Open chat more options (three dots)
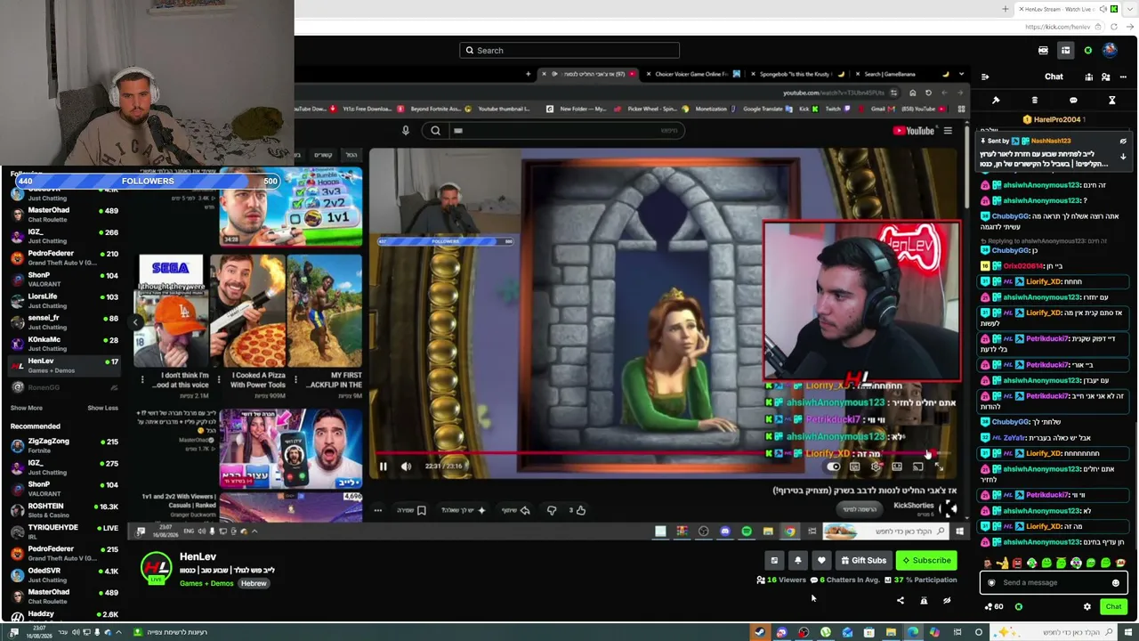1139x641 pixels. pyautogui.click(x=1123, y=77)
